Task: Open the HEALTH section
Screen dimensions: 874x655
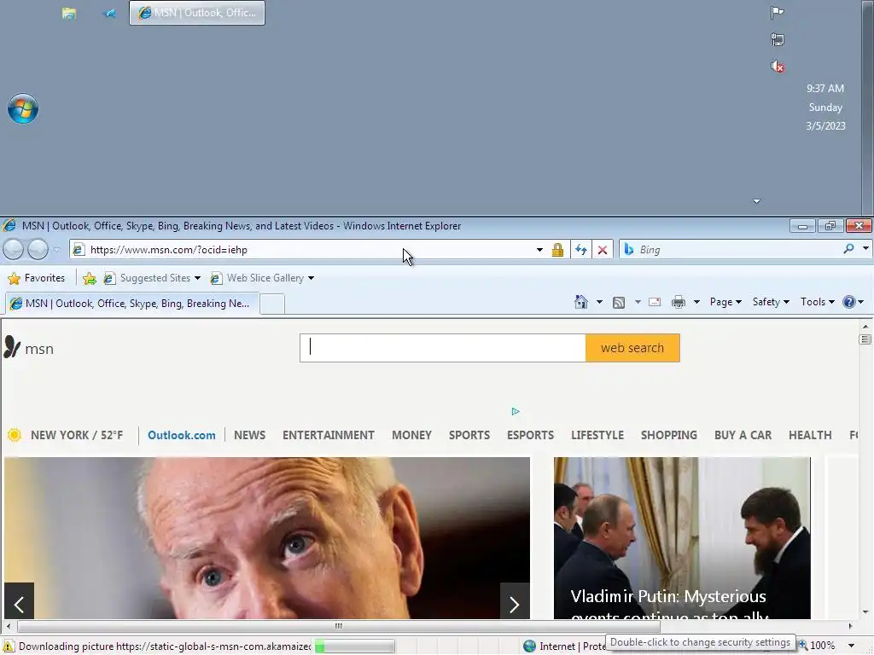Action: [x=810, y=435]
